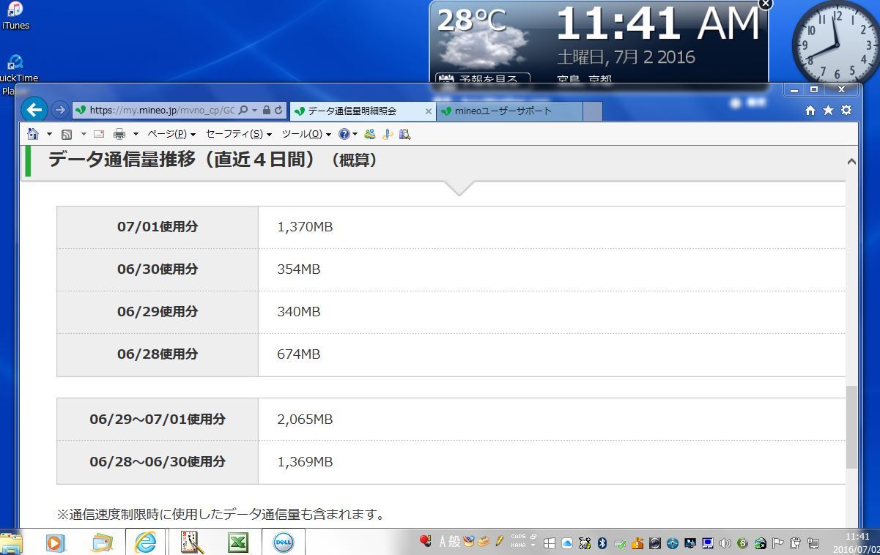This screenshot has width=880, height=555.
Task: Open the gear tools icon
Action: point(846,111)
